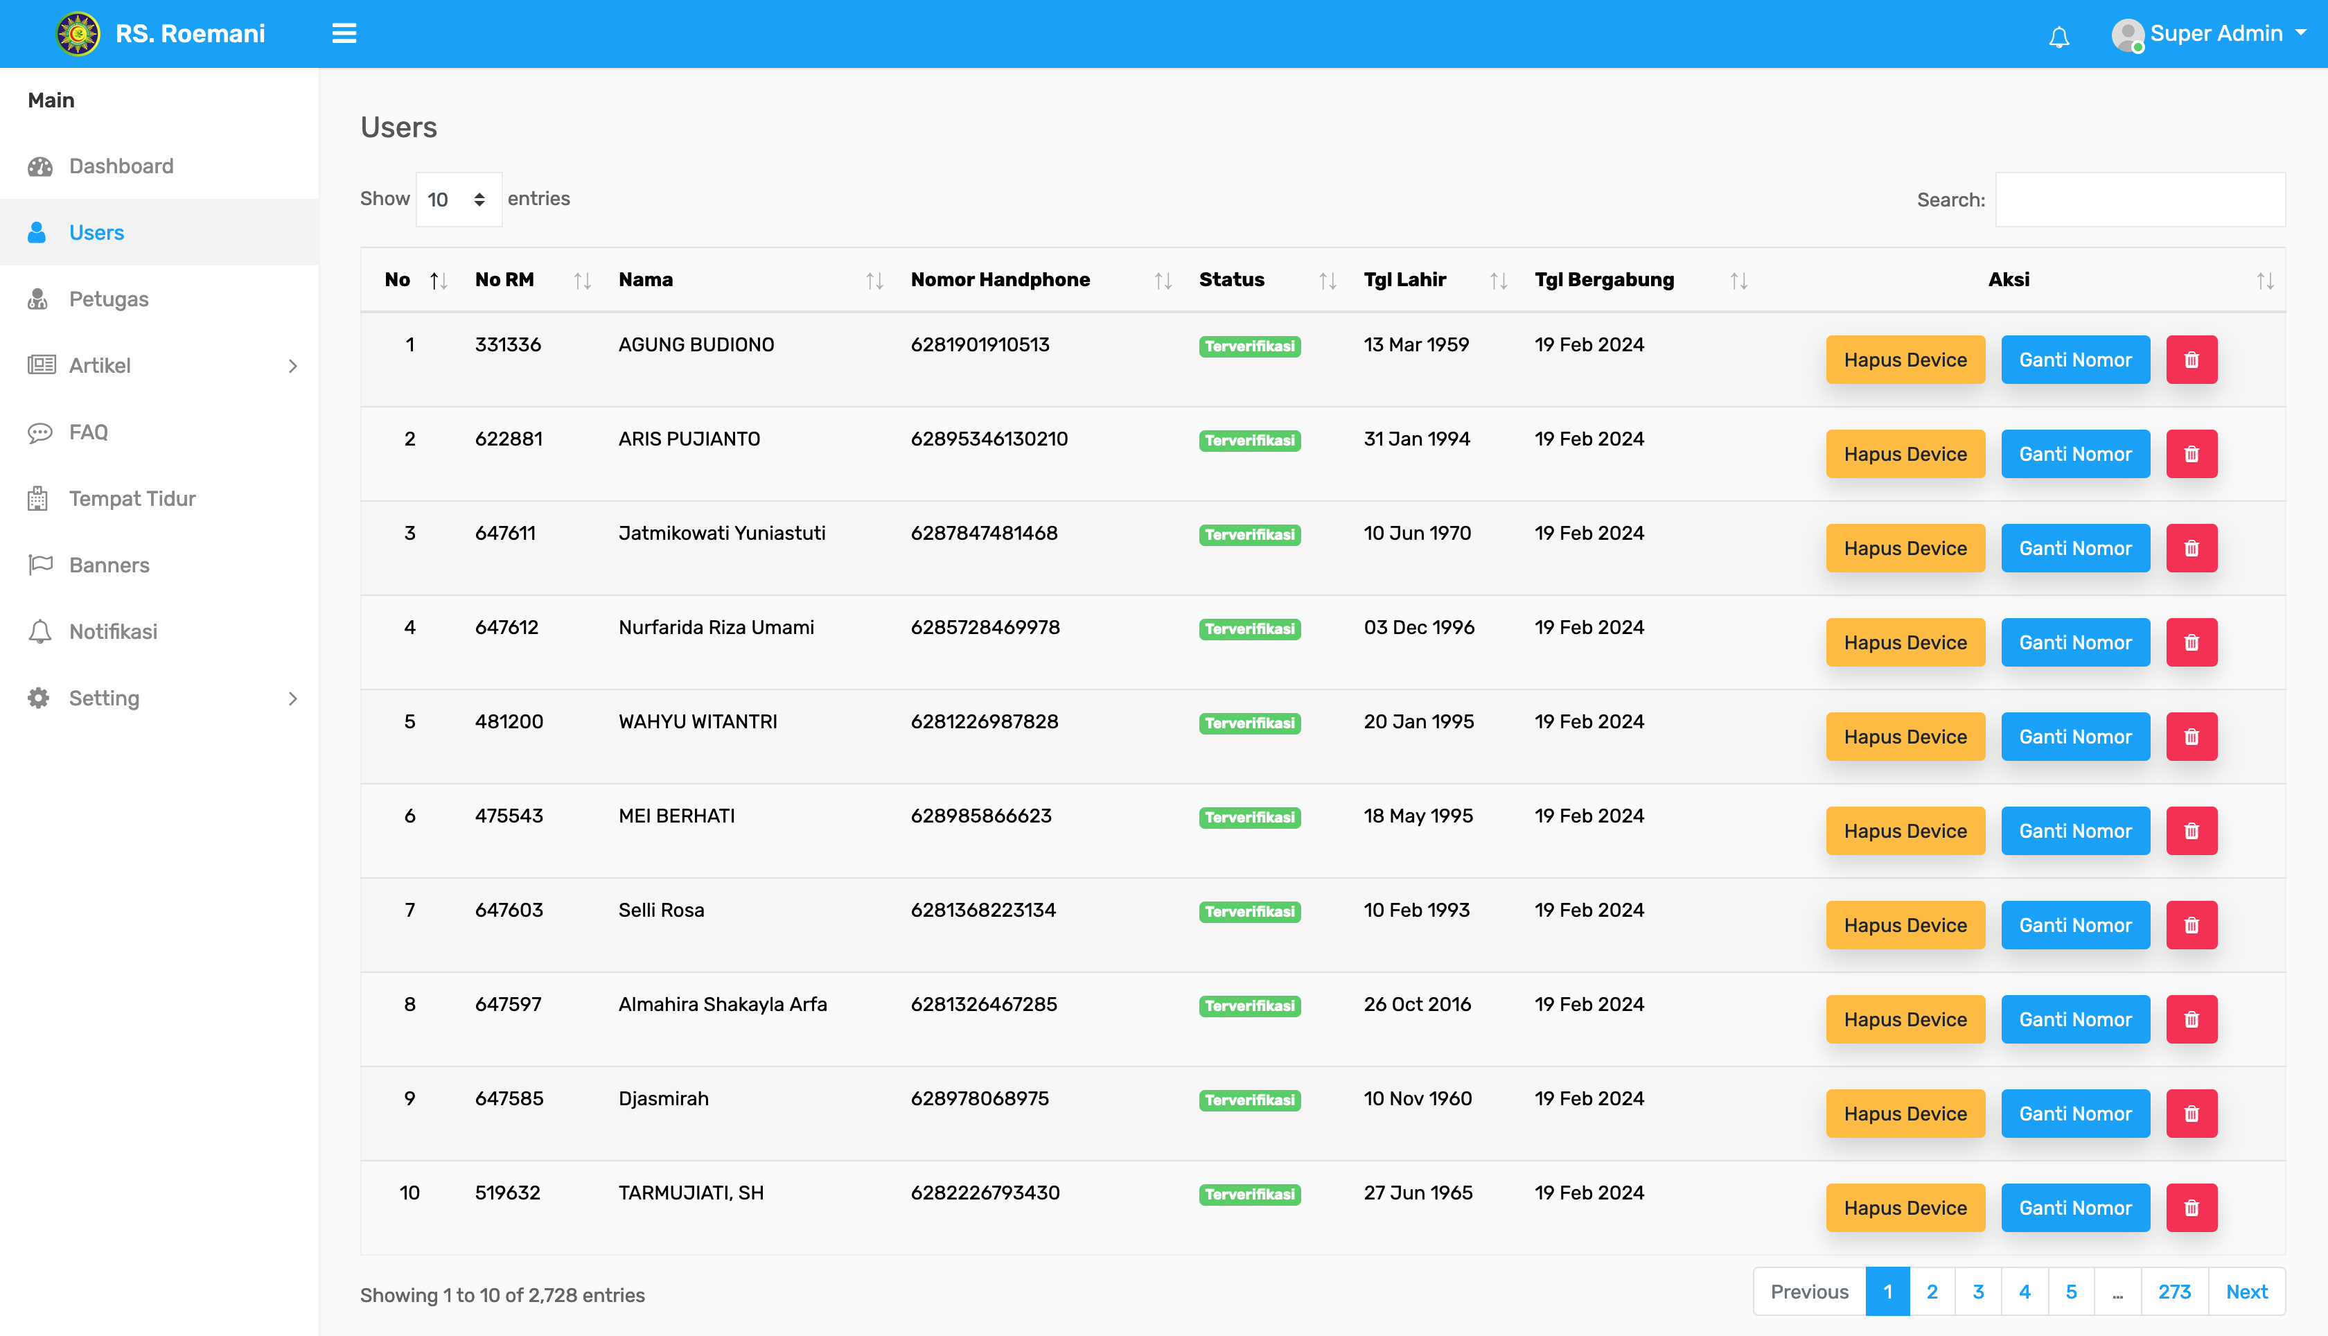2328x1336 pixels.
Task: Go to pagination page 5
Action: click(2070, 1292)
